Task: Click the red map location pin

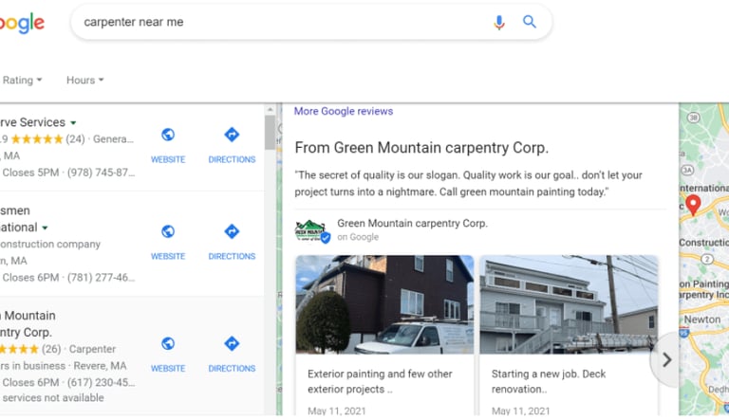Action: (693, 204)
